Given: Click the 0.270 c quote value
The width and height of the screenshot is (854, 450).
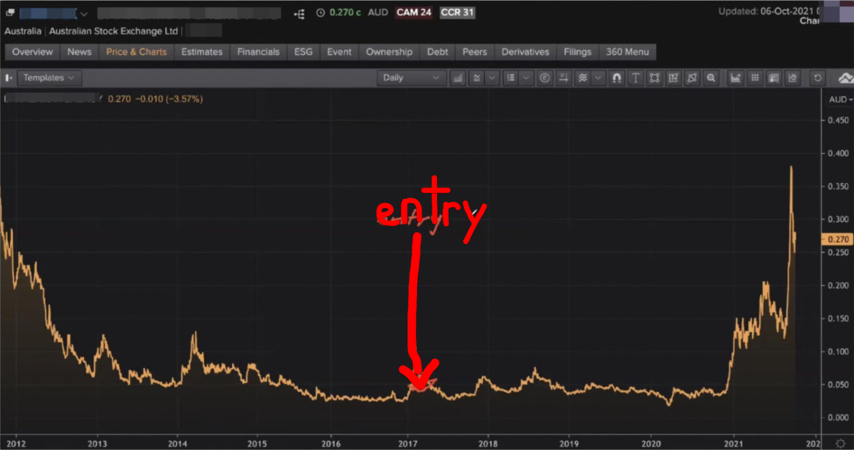Looking at the screenshot, I should pos(345,12).
